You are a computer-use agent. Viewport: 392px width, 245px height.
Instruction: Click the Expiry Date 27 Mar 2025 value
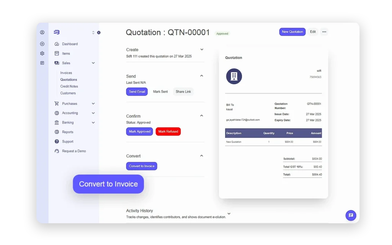coord(314,120)
